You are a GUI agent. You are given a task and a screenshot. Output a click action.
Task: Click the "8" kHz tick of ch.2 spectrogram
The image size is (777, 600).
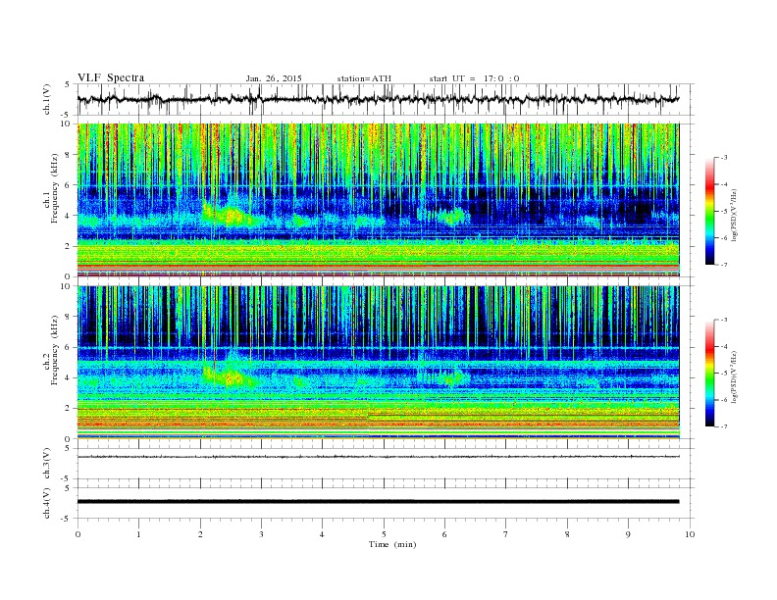coord(68,317)
